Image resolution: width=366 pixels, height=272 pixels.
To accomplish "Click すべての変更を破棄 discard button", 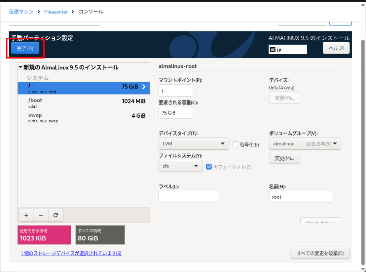I will pyautogui.click(x=320, y=253).
